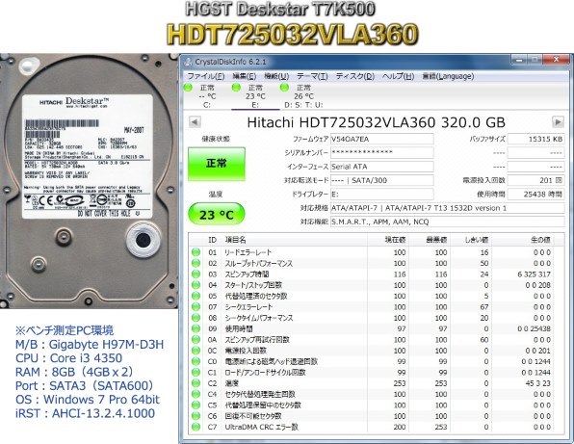Click status icon of row 02 スループットパフォーマンス
Viewport: 574px width, 444px height.
click(x=196, y=263)
